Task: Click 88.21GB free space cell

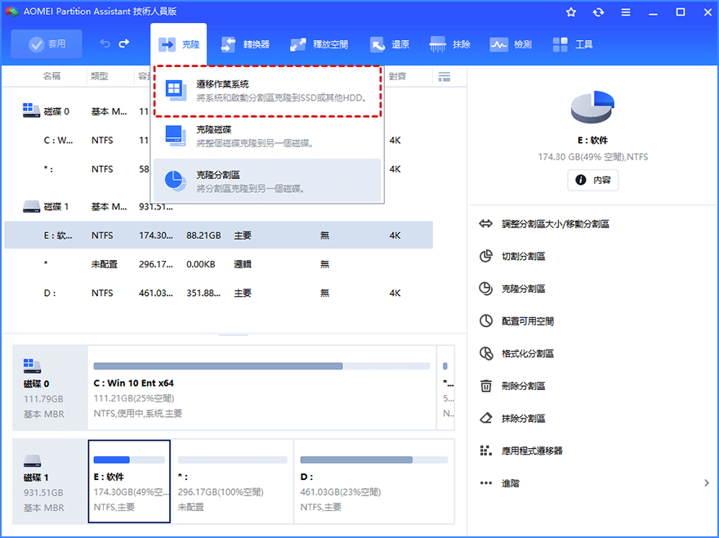Action: click(203, 235)
